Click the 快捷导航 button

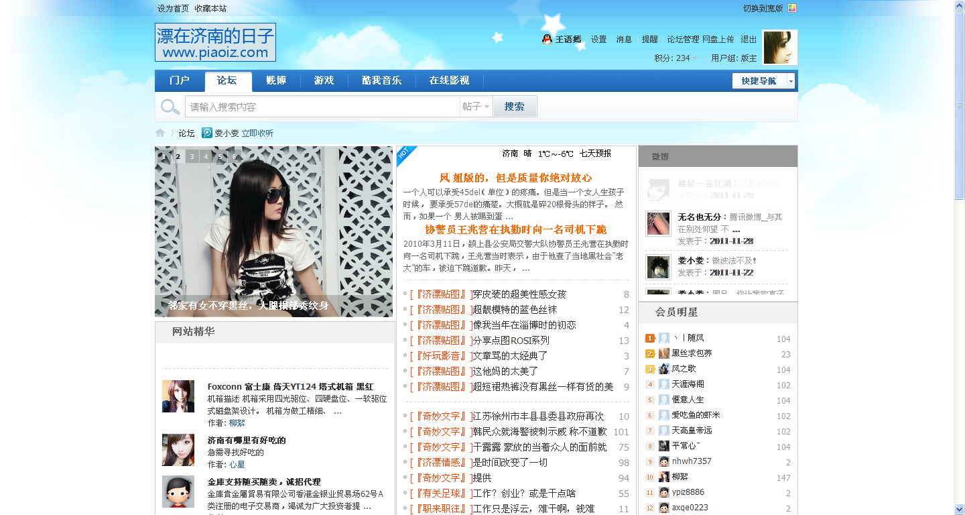tap(759, 80)
